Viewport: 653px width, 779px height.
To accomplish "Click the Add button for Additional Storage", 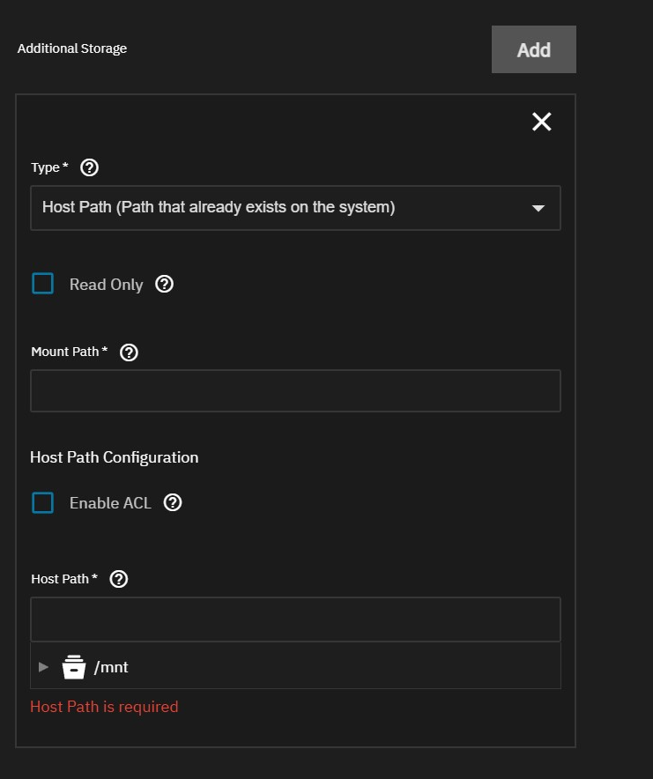I will tap(533, 49).
